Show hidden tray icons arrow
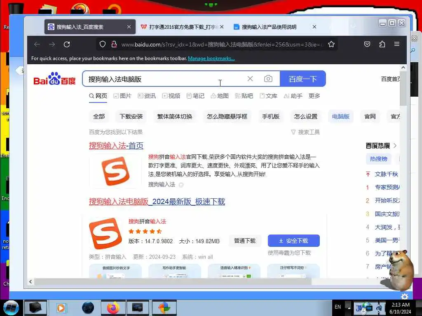This screenshot has width=422, height=316. tap(349, 307)
